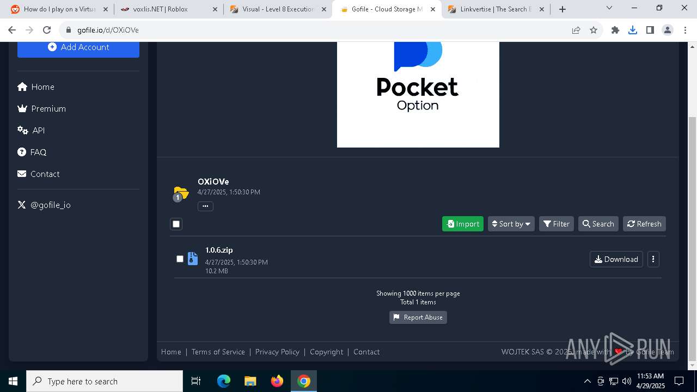Open network status tray icon
This screenshot has width=697, height=392.
pos(614,381)
